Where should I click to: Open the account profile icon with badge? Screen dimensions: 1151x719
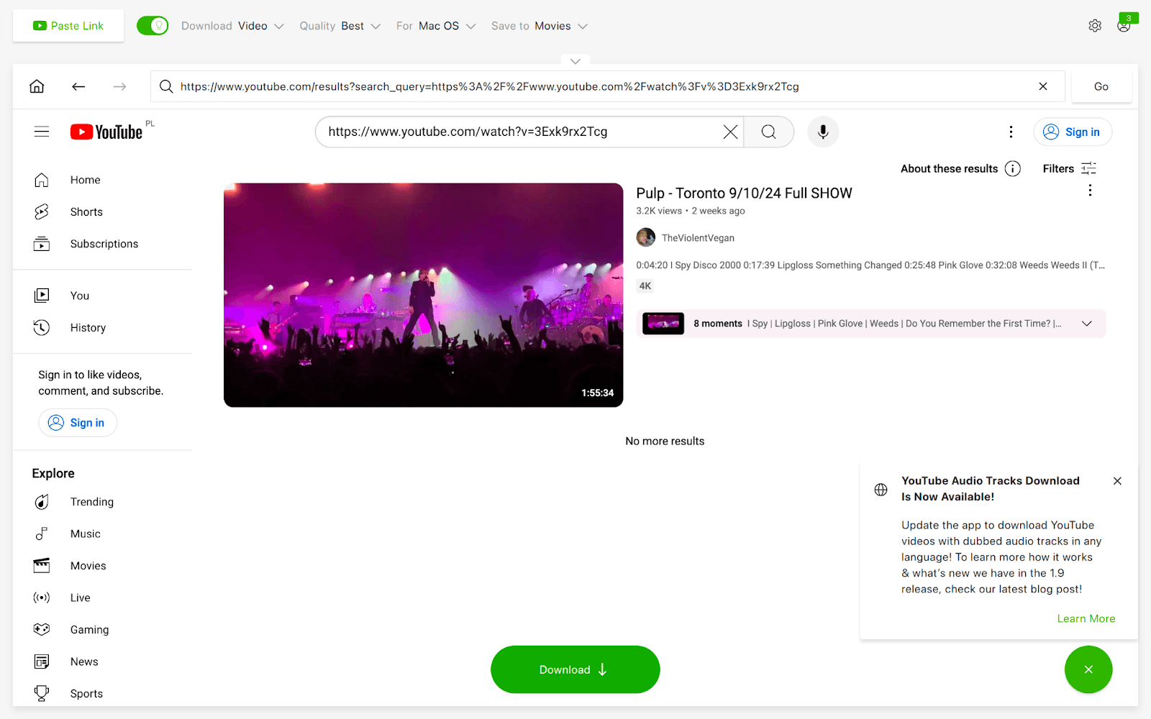[x=1124, y=26]
